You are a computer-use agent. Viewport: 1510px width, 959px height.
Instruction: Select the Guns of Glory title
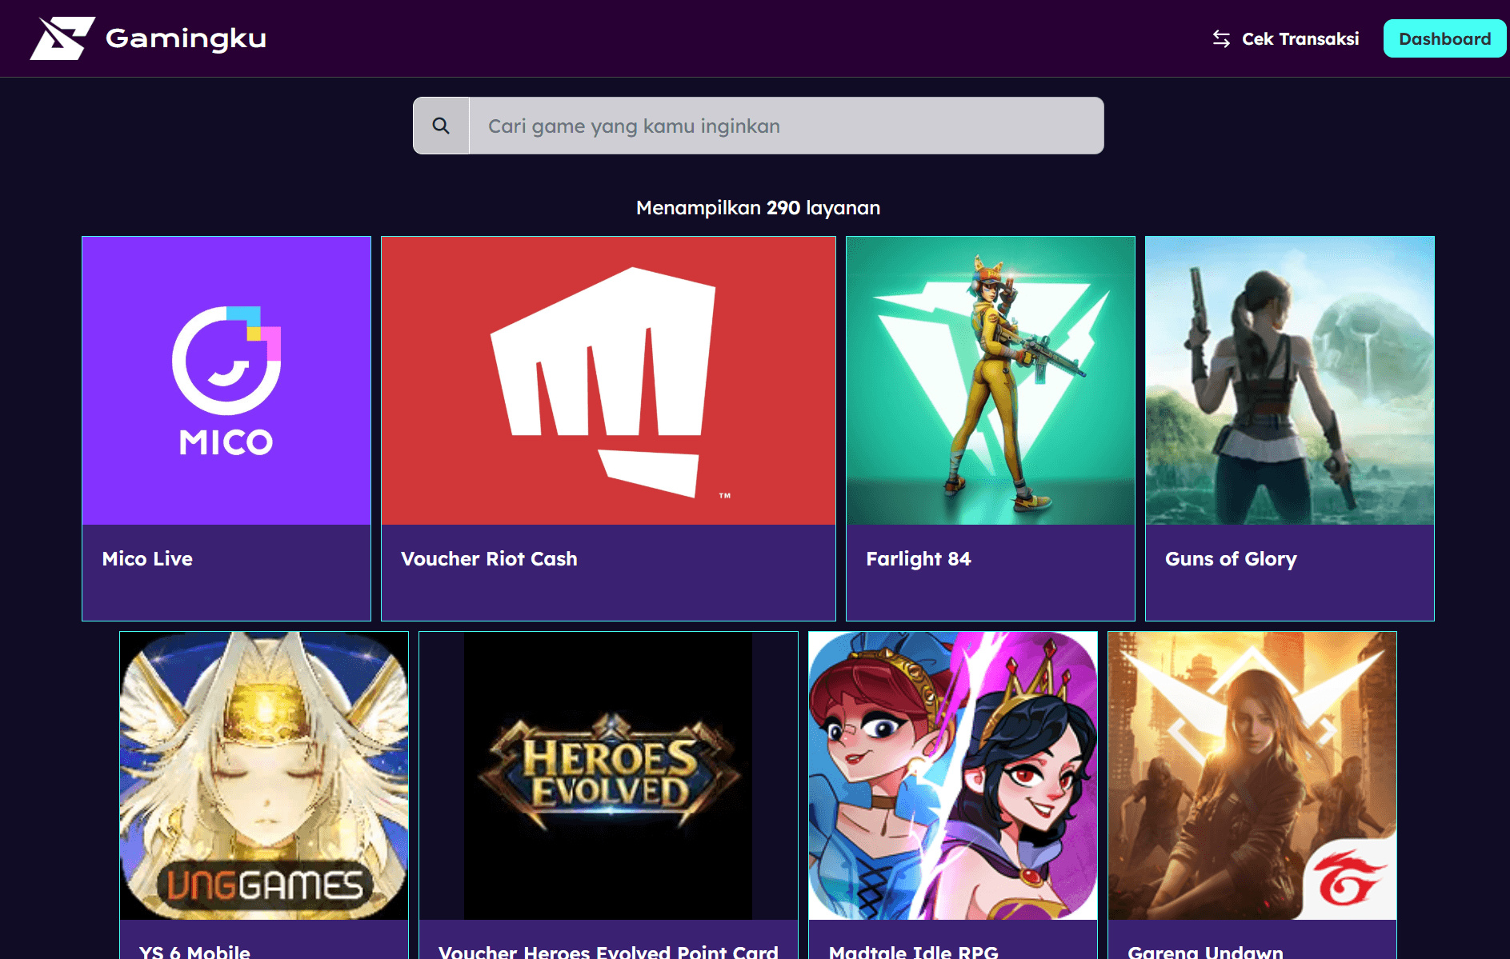(x=1231, y=559)
